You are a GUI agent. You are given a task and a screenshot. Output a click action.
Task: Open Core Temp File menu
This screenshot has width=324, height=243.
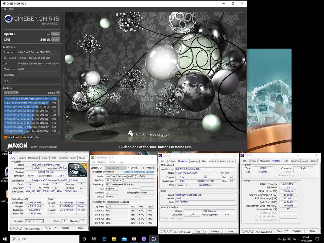(94, 162)
